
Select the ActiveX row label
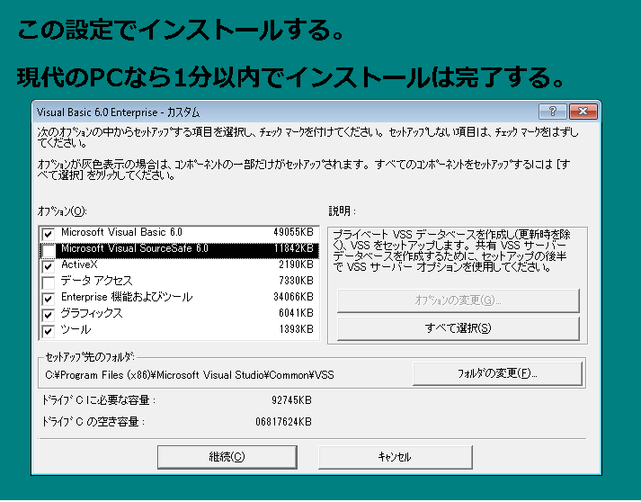tap(79, 264)
